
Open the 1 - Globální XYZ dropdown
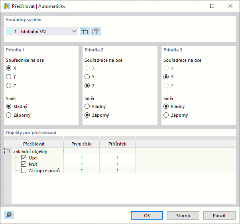pyautogui.click(x=42, y=31)
